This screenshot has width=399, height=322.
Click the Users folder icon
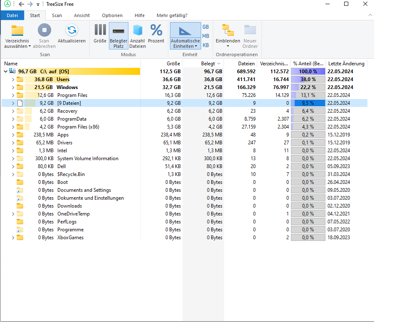20,79
